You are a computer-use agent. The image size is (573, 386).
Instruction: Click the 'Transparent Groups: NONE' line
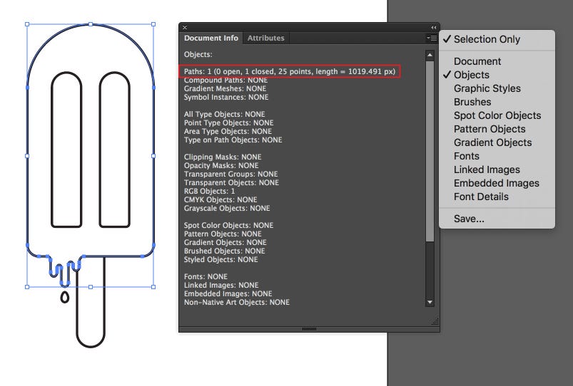pyautogui.click(x=230, y=174)
